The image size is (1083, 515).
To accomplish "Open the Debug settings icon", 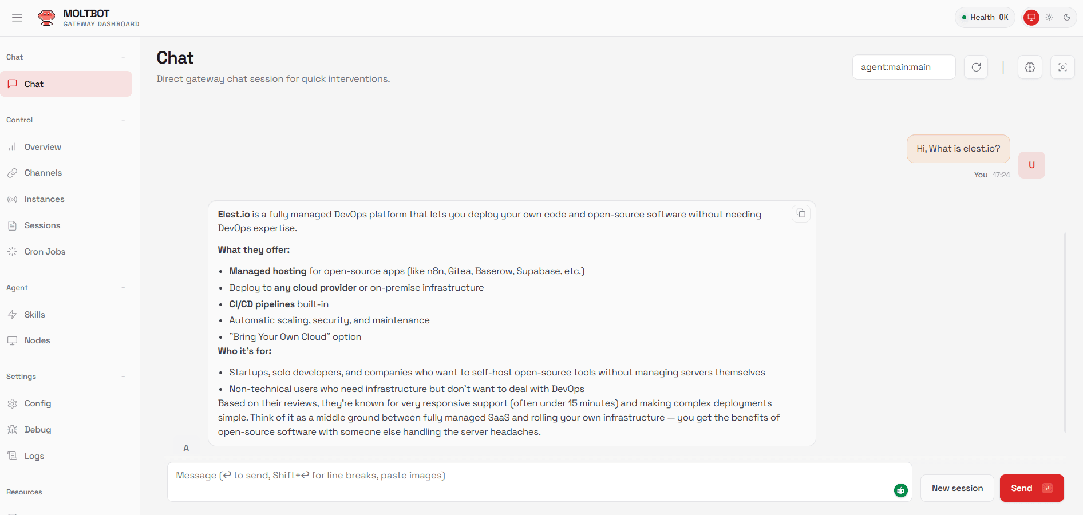I will [x=13, y=429].
